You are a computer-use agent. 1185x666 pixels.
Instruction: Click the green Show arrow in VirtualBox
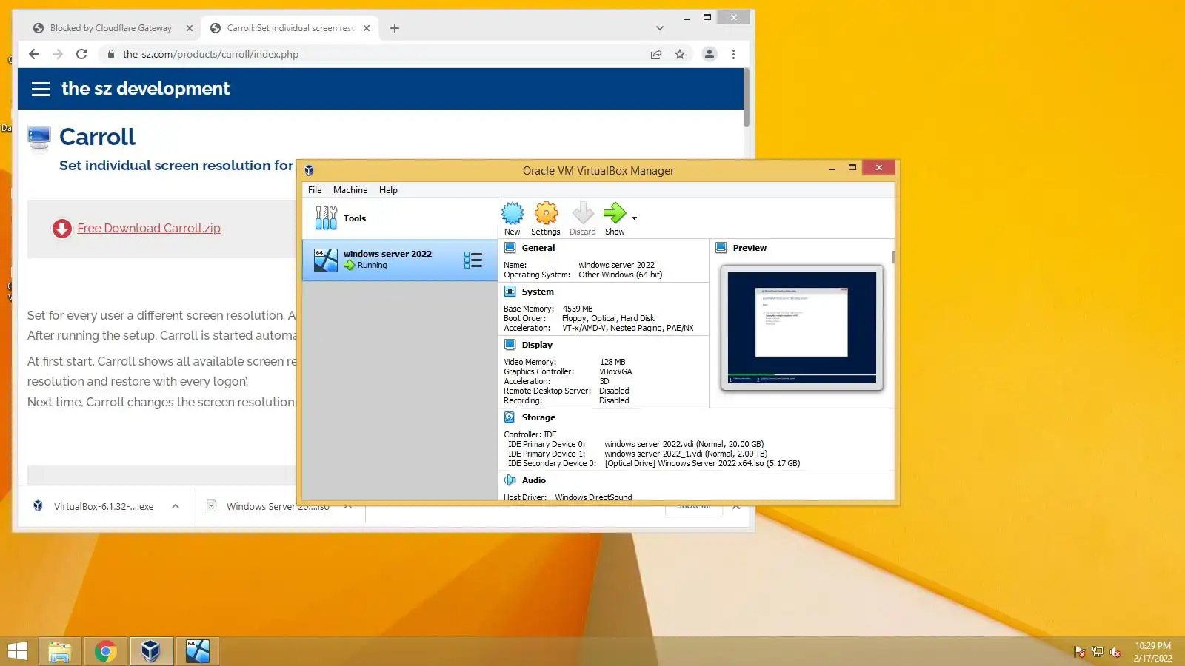pos(614,214)
